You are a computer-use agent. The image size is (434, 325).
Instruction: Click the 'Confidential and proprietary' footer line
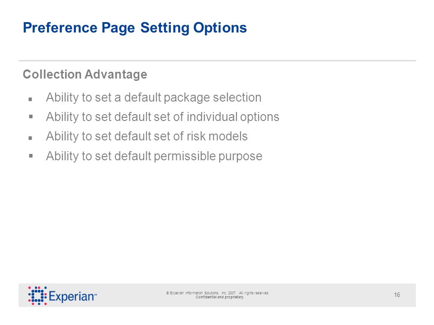click(x=220, y=297)
